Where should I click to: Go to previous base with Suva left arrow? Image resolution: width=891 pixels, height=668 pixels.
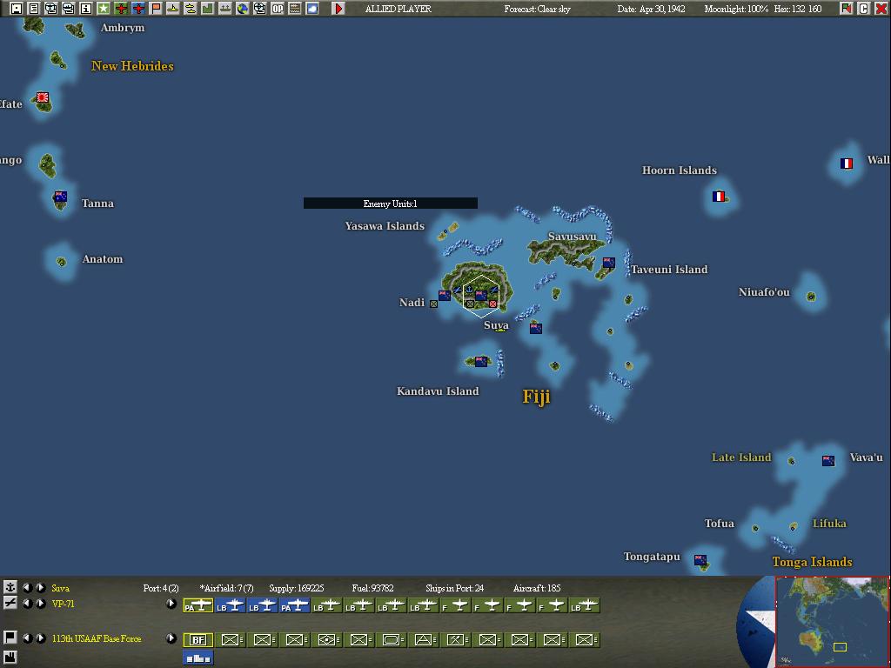(x=27, y=587)
